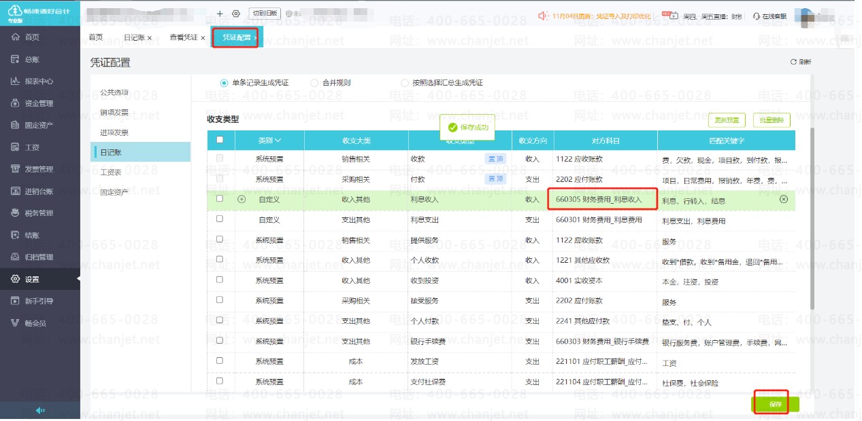Close the 日记账 tab
Viewport: 862px width, 421px height.
(150, 38)
